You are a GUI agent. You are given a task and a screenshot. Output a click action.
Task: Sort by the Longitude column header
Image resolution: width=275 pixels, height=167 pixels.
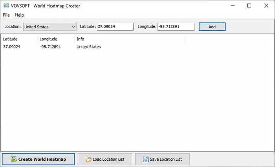coord(56,39)
